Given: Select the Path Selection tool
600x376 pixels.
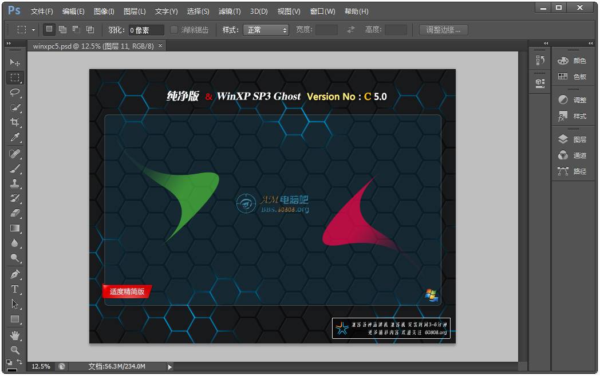Looking at the screenshot, I should click(15, 304).
